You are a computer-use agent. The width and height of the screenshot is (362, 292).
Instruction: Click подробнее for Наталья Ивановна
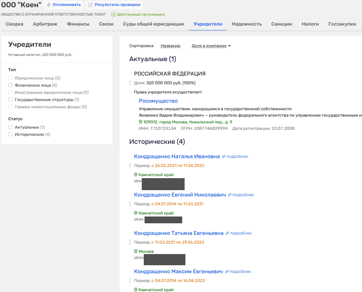tap(237, 157)
